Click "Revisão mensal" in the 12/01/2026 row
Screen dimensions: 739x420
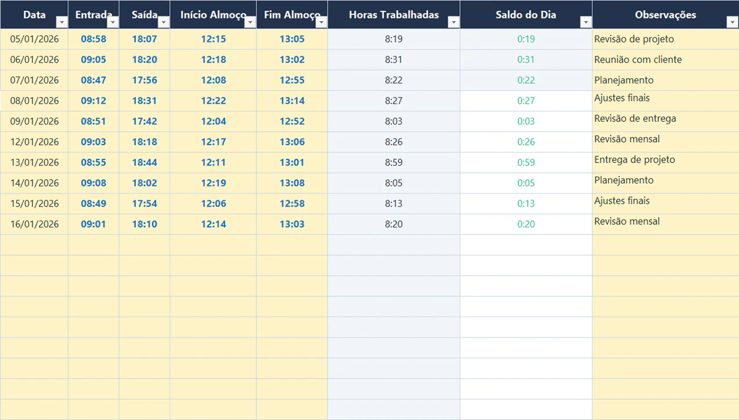click(x=627, y=139)
